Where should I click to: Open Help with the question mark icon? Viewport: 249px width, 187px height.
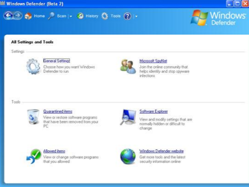pos(127,16)
